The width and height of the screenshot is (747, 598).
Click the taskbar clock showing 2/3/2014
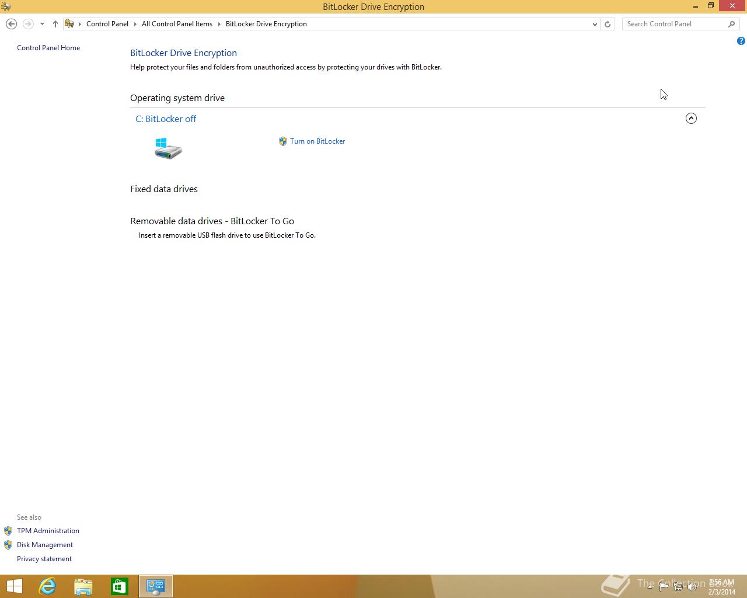[x=722, y=587]
